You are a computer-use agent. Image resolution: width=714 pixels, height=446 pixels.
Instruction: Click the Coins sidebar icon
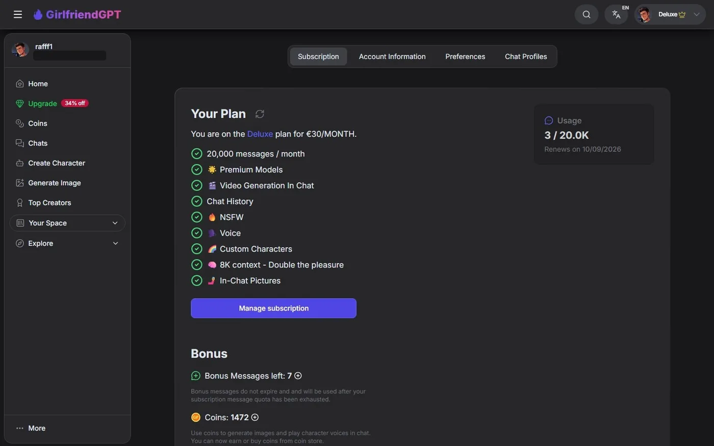click(20, 123)
